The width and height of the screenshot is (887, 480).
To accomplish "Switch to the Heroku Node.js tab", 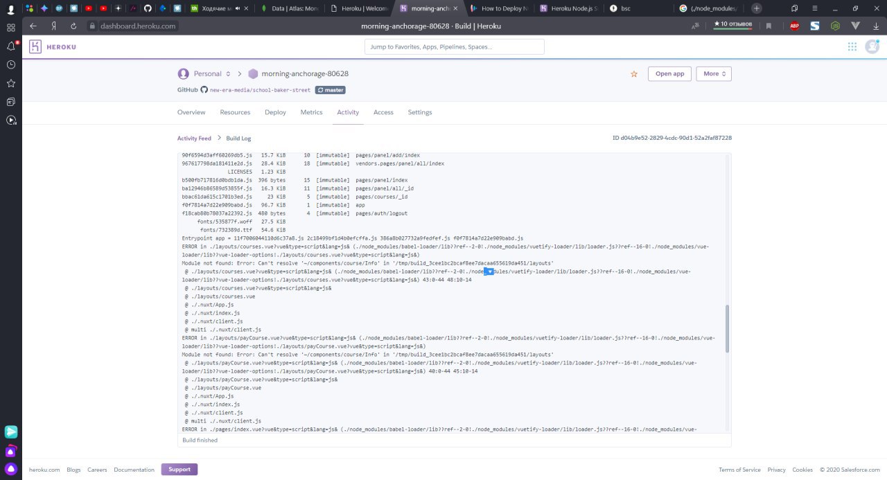I will (567, 8).
